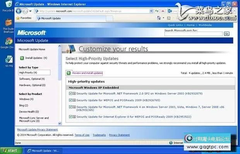Viewport: 240px width, 154px height.
Task: Select Software, Optional (4) in sidebar
Action: (x=32, y=79)
